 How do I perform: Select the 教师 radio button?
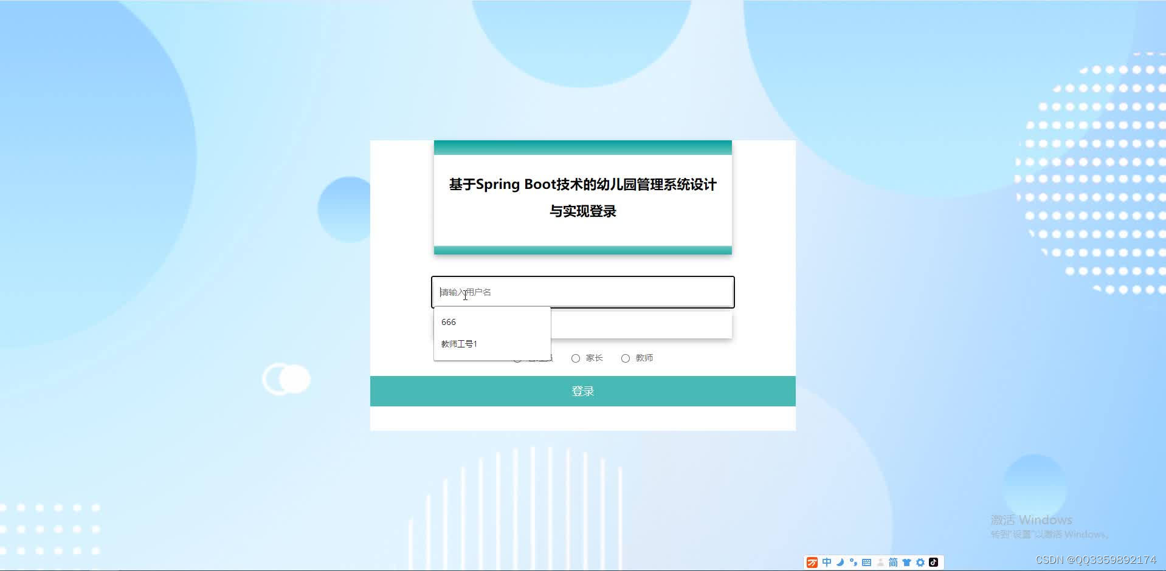pyautogui.click(x=626, y=358)
